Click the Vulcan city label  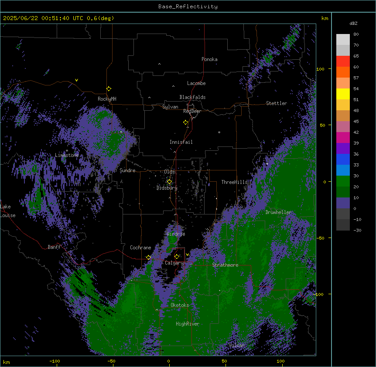(x=237, y=345)
